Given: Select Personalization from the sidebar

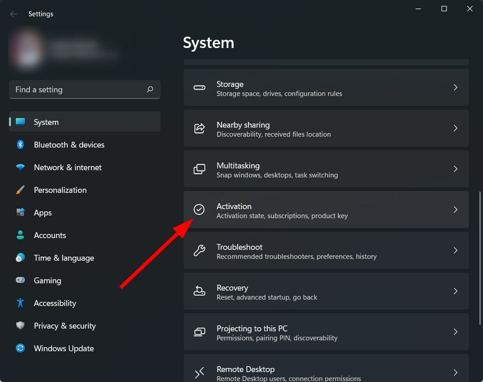Looking at the screenshot, I should coord(60,190).
